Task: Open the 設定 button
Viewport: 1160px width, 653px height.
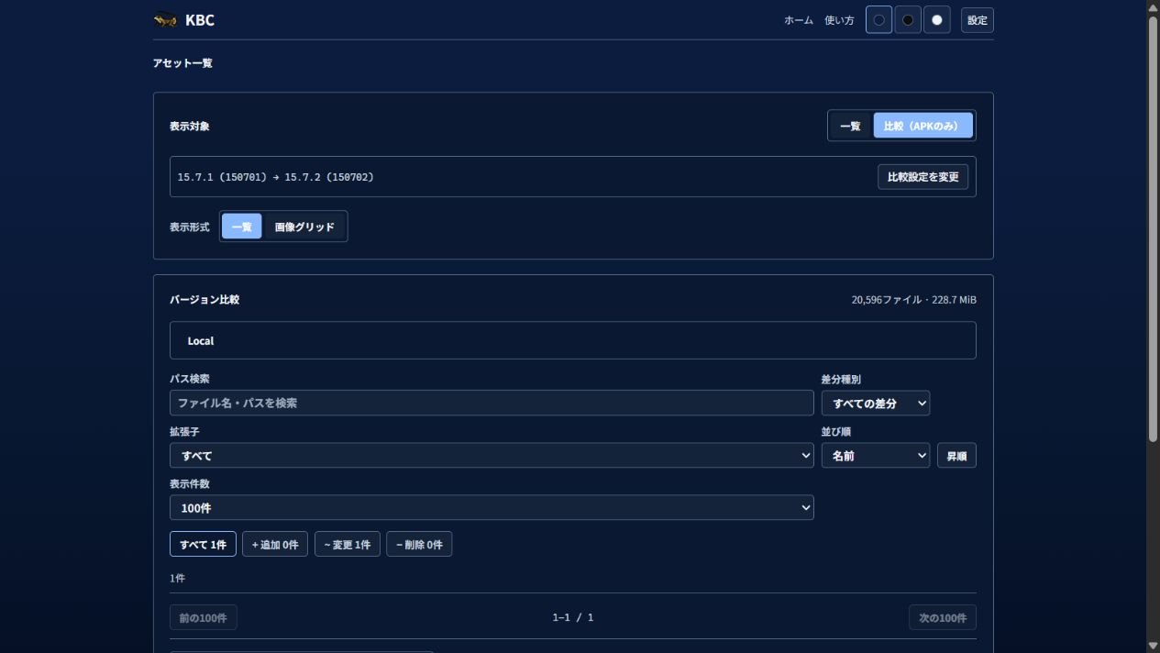Action: pos(978,20)
